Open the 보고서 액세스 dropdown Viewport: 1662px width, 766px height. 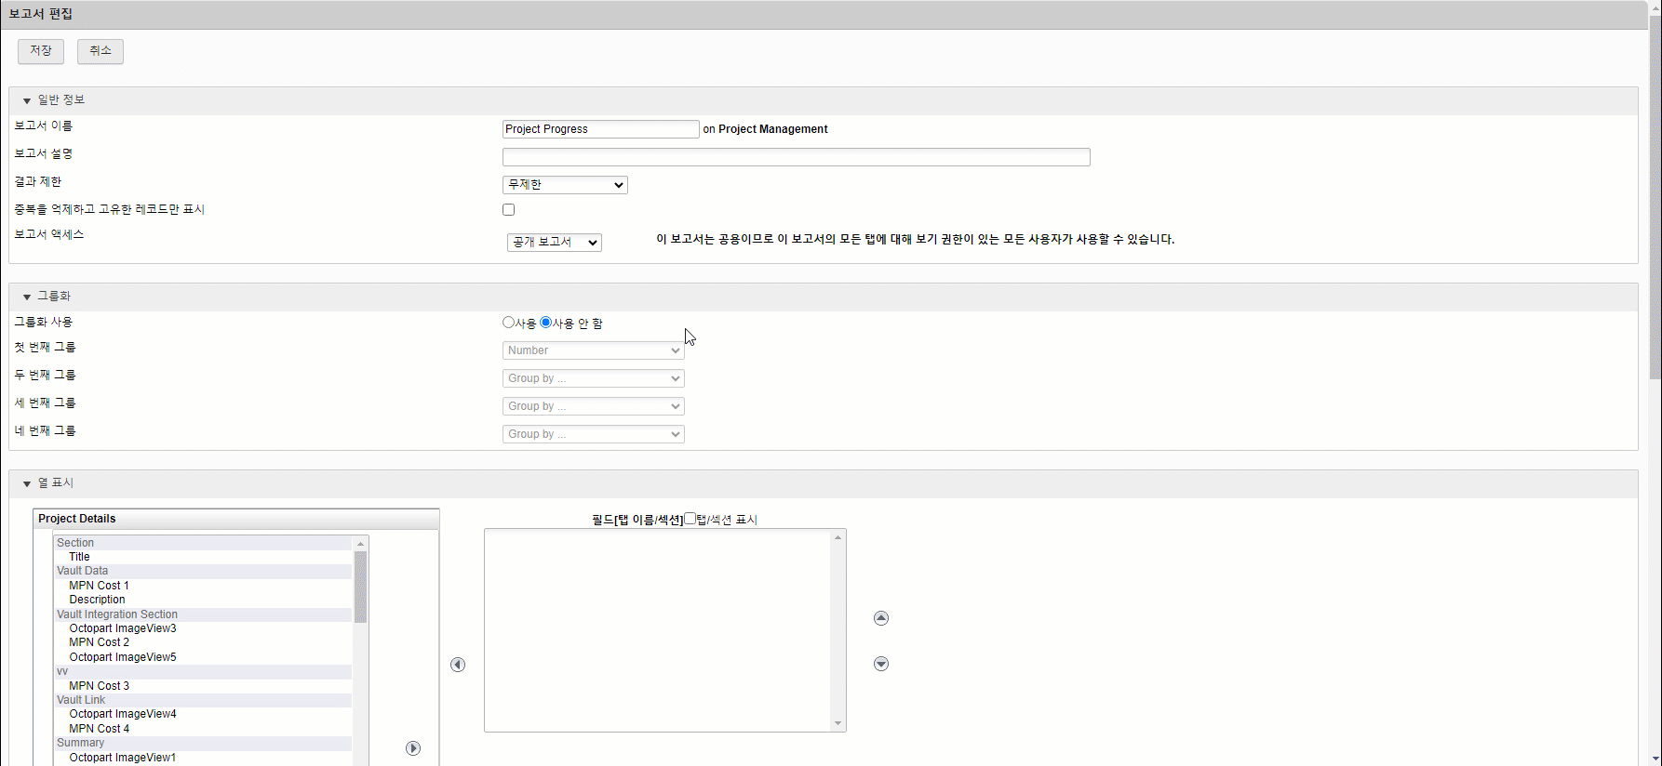(x=555, y=243)
